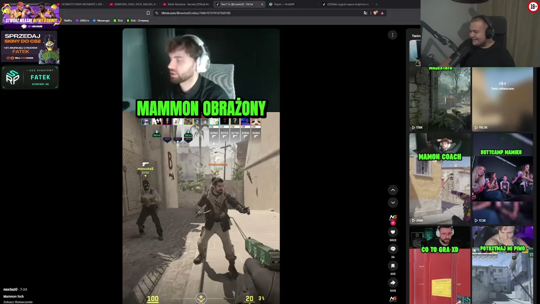Click the site settings icon left of the URL

tap(157, 13)
